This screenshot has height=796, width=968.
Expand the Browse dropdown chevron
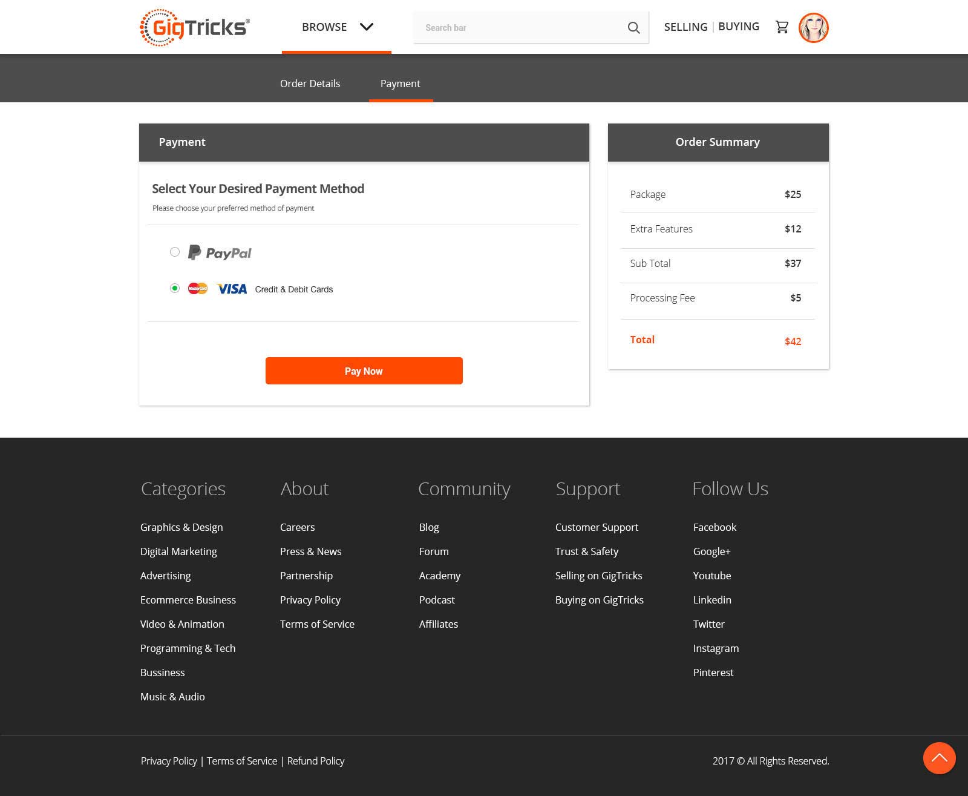[x=367, y=27]
